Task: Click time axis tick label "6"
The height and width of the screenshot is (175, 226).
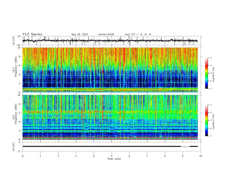Action: (x=129, y=156)
